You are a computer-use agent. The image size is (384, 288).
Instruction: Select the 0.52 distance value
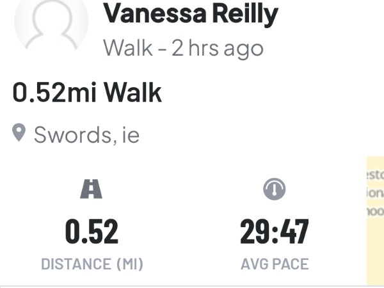click(x=92, y=231)
